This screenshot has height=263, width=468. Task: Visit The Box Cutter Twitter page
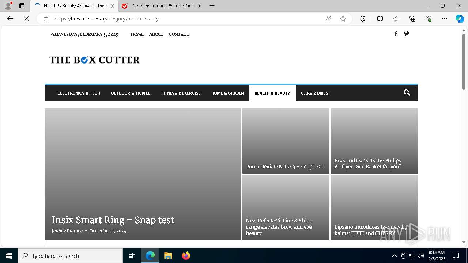coord(407,34)
